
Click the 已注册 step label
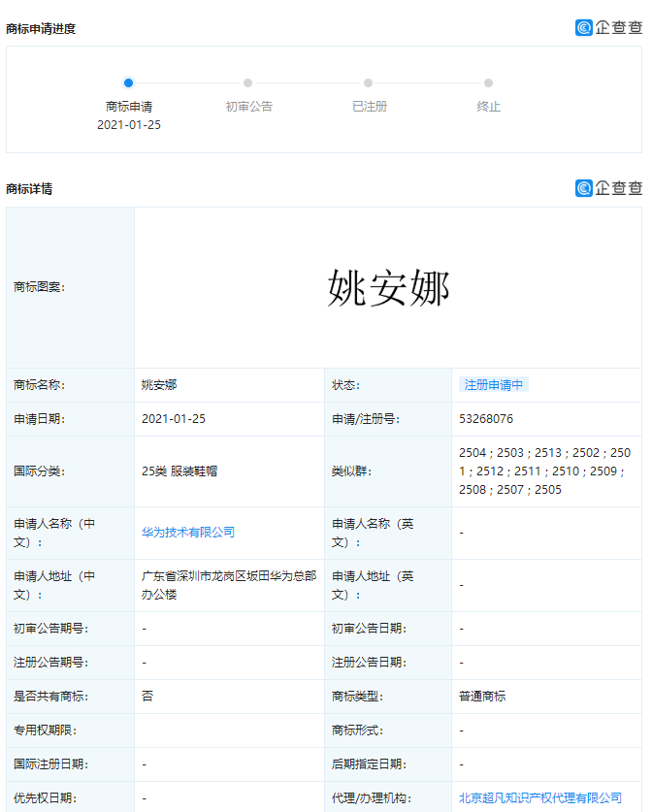click(370, 107)
